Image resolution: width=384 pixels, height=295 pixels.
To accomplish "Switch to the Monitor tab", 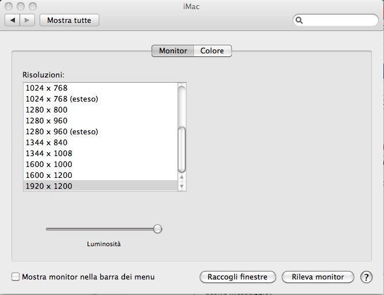I will 173,51.
